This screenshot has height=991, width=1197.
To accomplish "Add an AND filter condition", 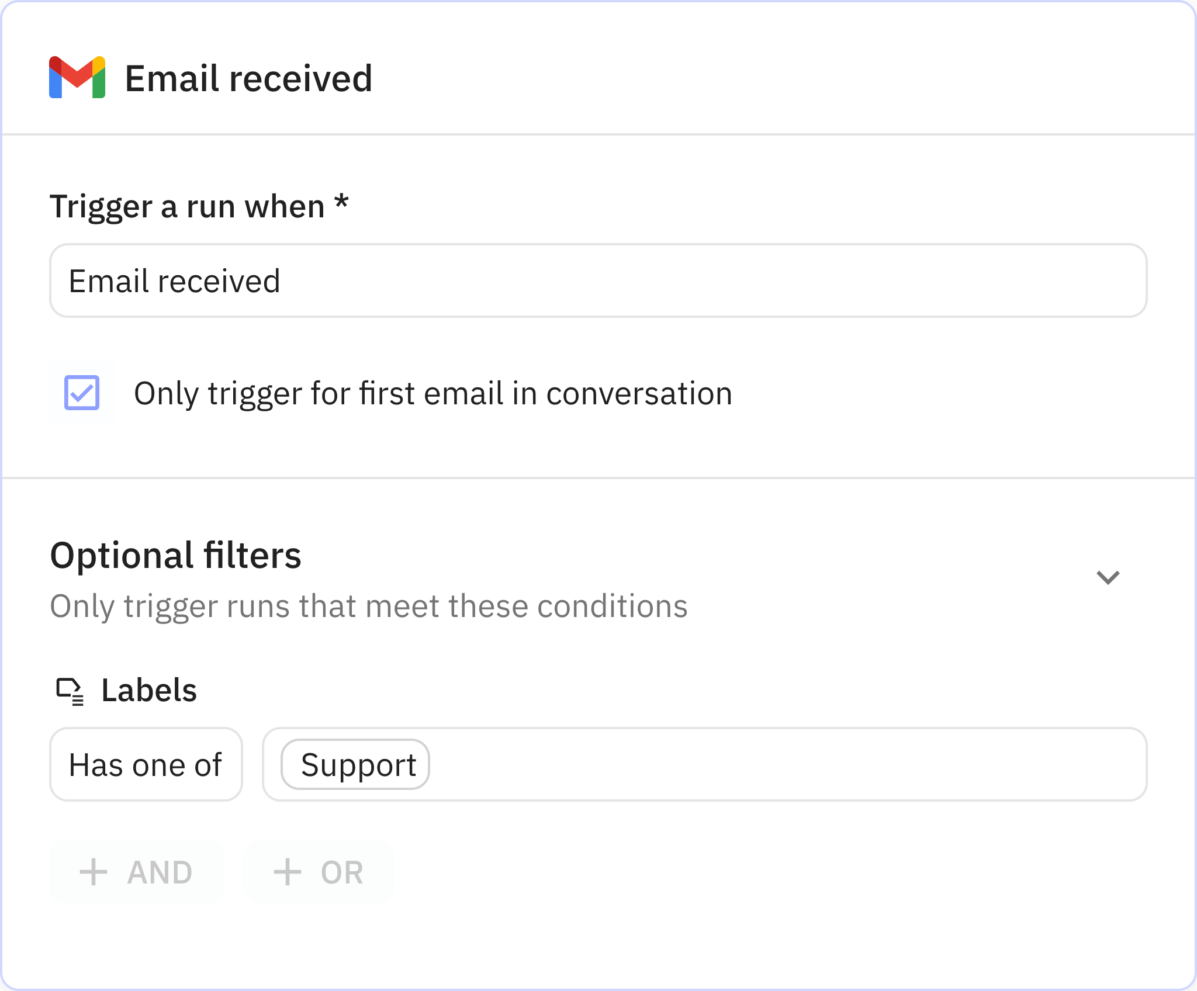I will tap(137, 872).
